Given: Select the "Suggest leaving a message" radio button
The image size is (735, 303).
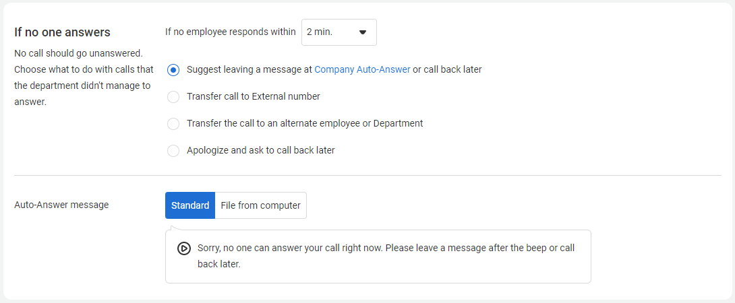Looking at the screenshot, I should 173,70.
